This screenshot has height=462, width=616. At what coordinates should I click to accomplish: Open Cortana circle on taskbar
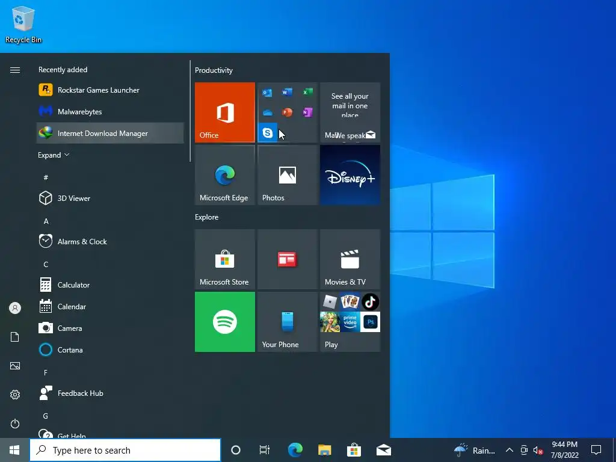(236, 450)
